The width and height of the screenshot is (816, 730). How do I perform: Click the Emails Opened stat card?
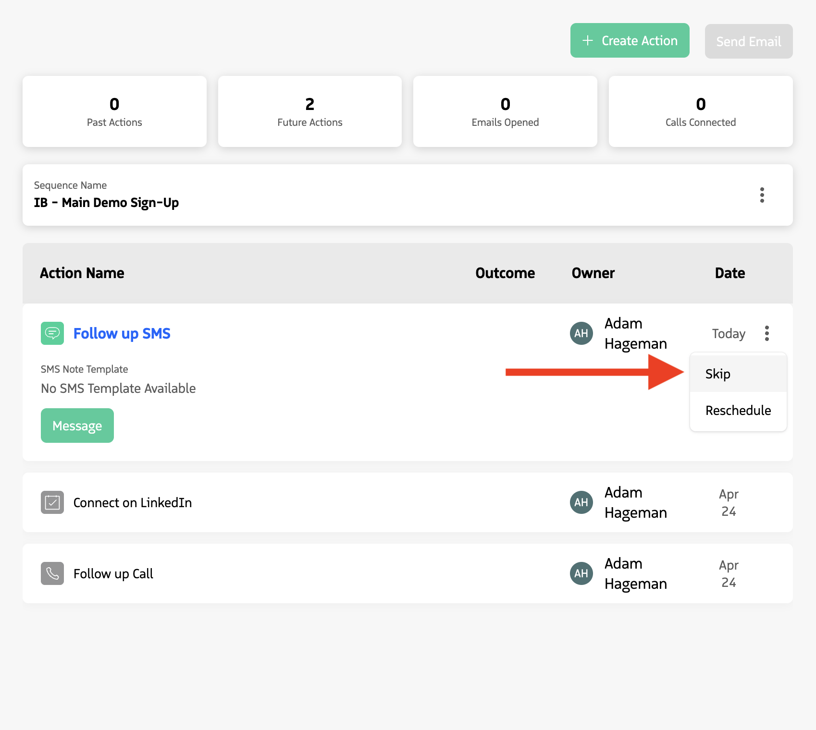[505, 111]
